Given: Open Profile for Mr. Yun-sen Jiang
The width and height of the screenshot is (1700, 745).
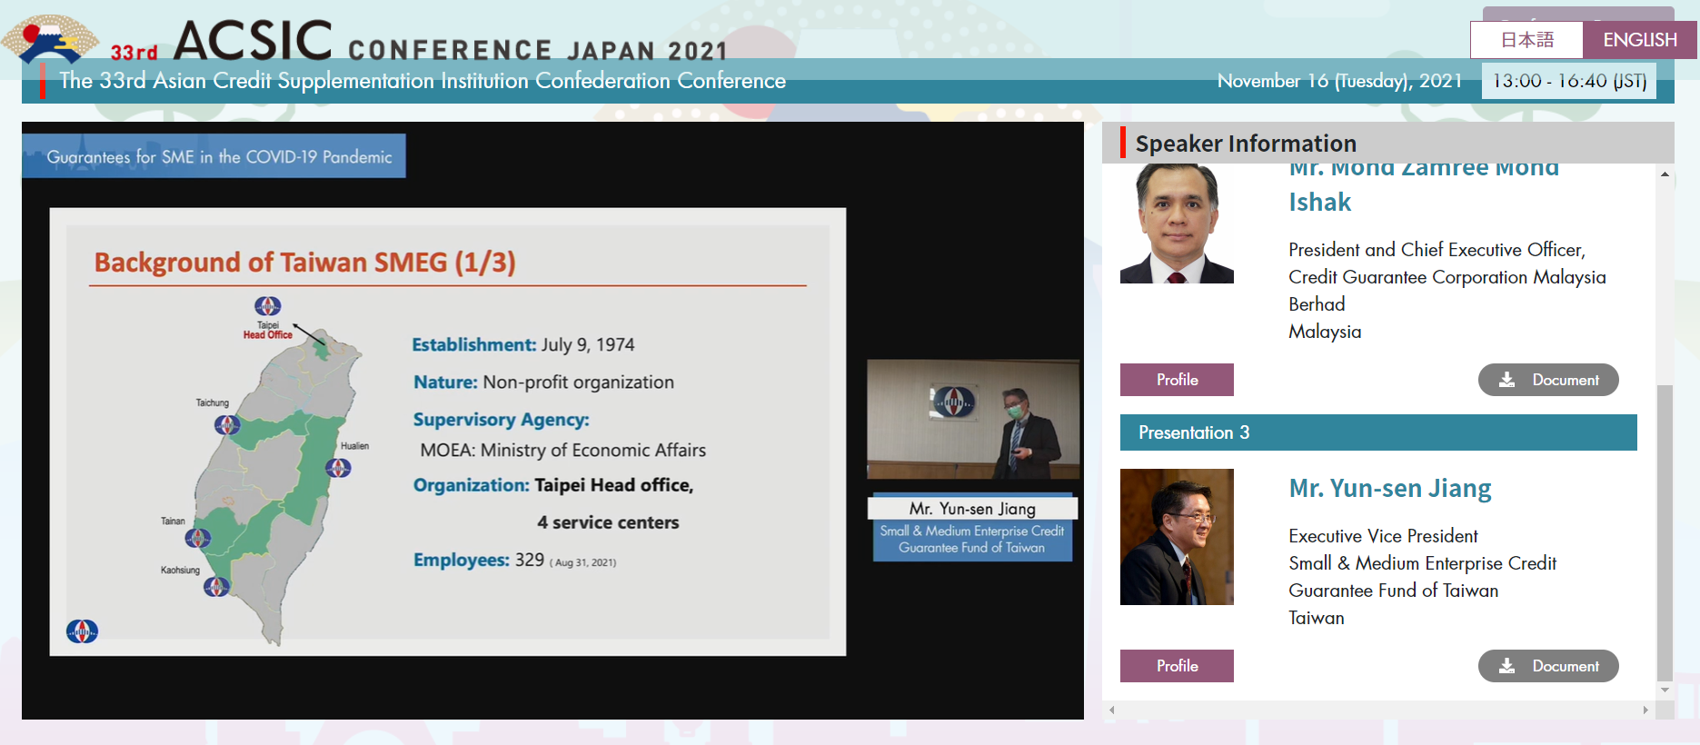Looking at the screenshot, I should coord(1177,666).
